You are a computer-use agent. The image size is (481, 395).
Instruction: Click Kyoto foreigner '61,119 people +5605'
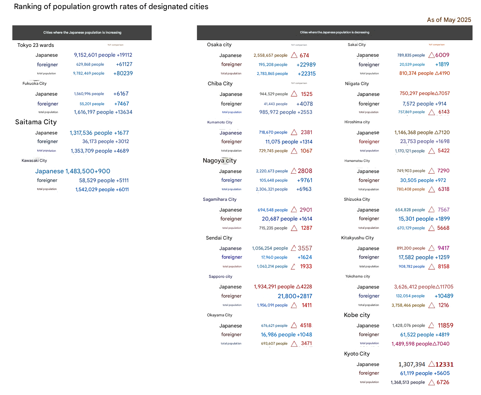pos(425,373)
